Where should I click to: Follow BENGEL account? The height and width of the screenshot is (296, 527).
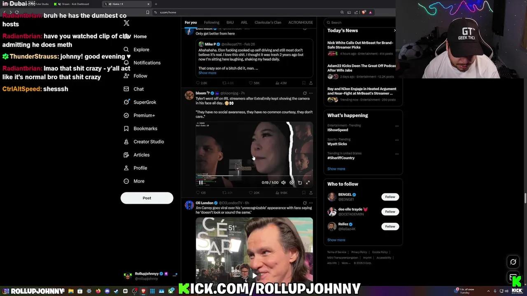point(390,197)
